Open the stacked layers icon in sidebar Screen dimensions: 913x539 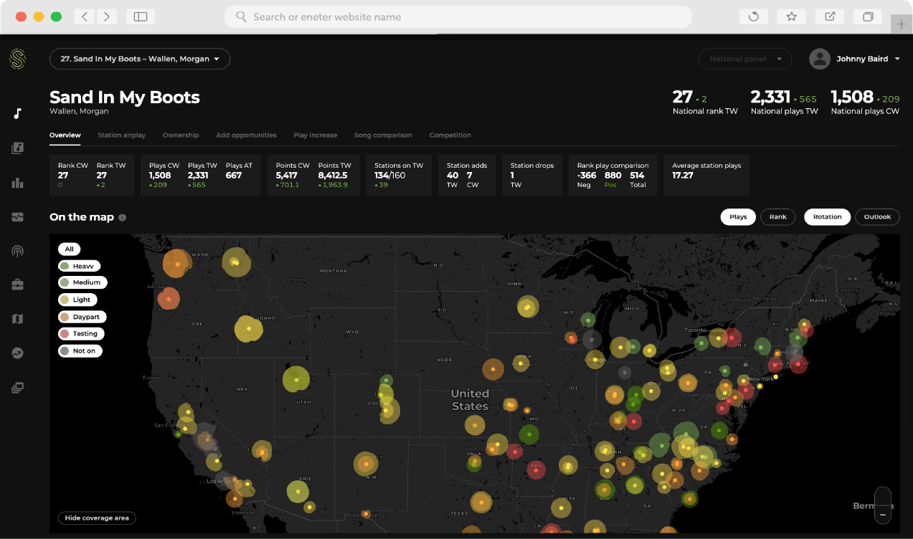[17, 388]
